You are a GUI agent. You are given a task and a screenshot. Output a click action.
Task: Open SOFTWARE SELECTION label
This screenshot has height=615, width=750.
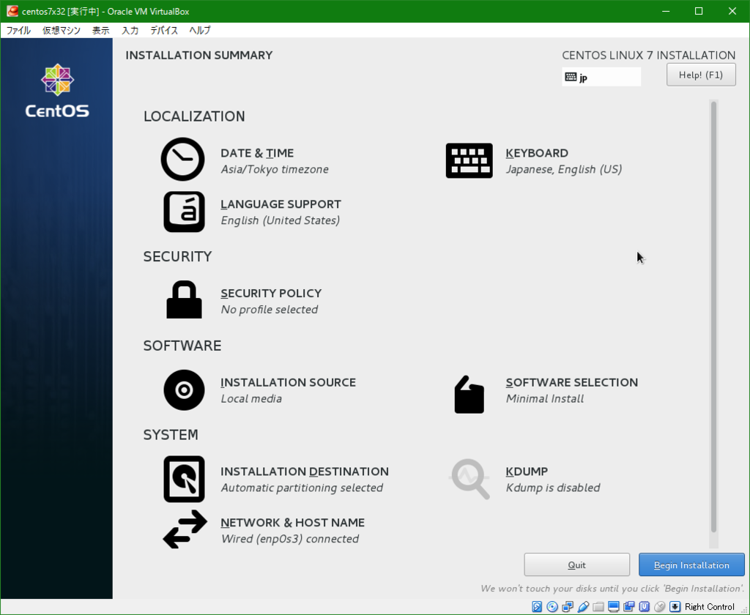[x=571, y=383]
